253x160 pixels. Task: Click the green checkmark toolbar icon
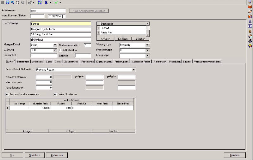(x=56, y=2)
